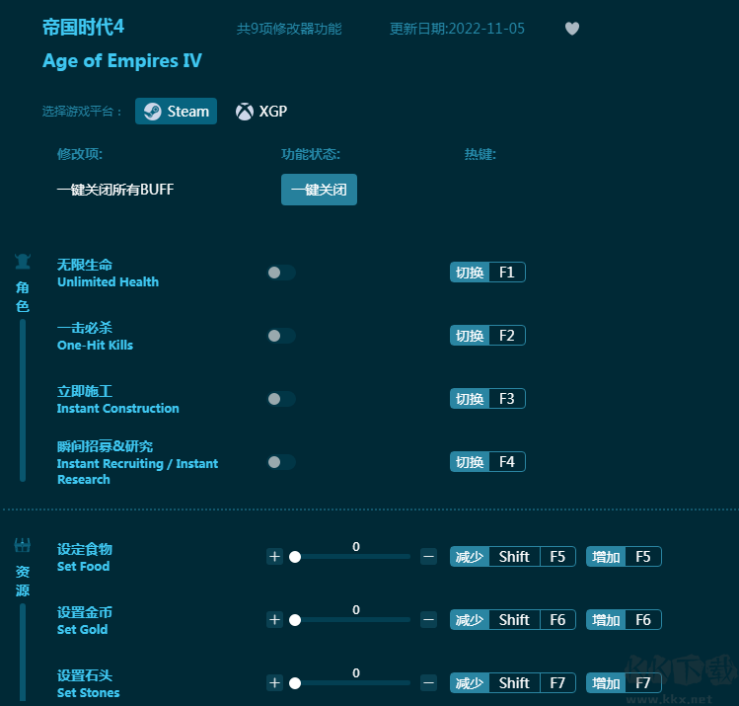Click the heart favorite icon
Screen dimensions: 739x706
[x=571, y=29]
